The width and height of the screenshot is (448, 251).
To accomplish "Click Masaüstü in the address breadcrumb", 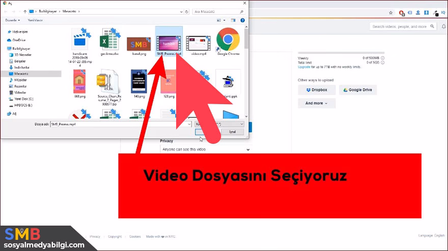I will coord(69,11).
